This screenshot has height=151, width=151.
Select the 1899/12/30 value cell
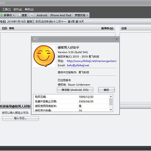[86, 96]
